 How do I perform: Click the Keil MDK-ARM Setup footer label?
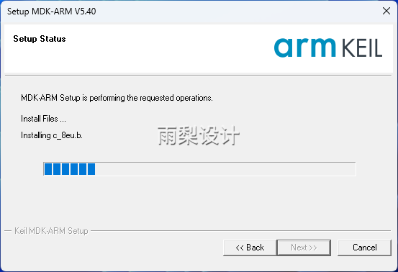pos(51,231)
